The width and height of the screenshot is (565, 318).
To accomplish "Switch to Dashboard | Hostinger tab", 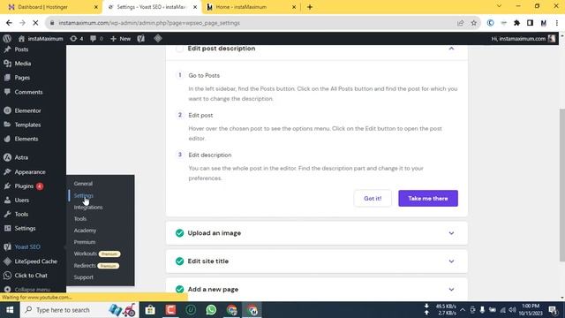I will (x=49, y=7).
